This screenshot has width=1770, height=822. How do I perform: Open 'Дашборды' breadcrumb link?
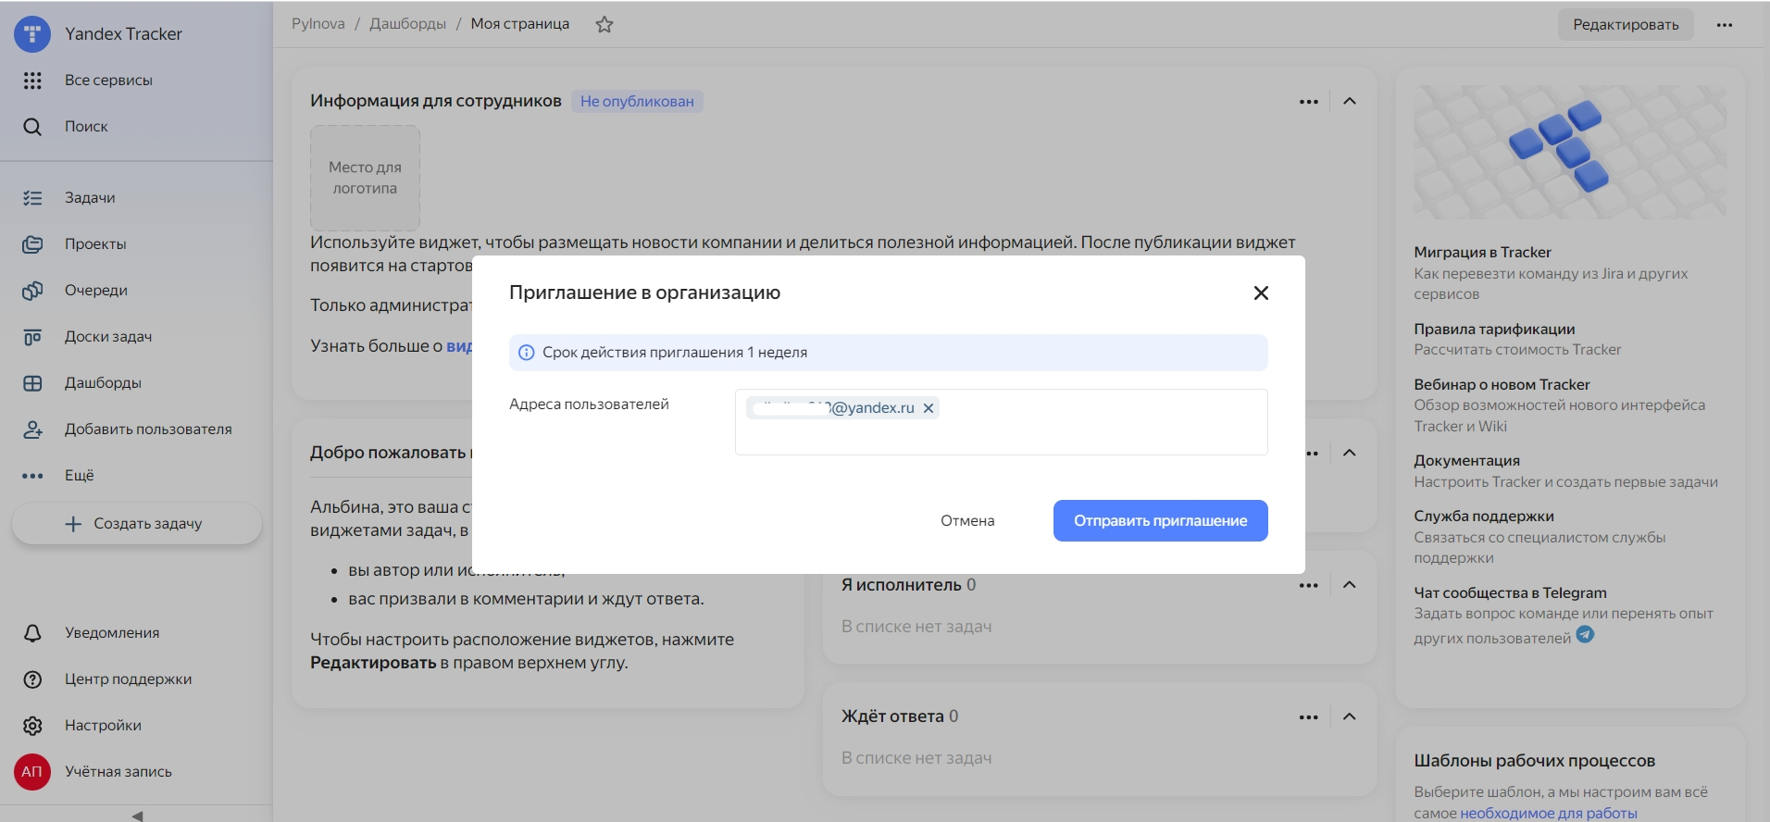click(407, 24)
